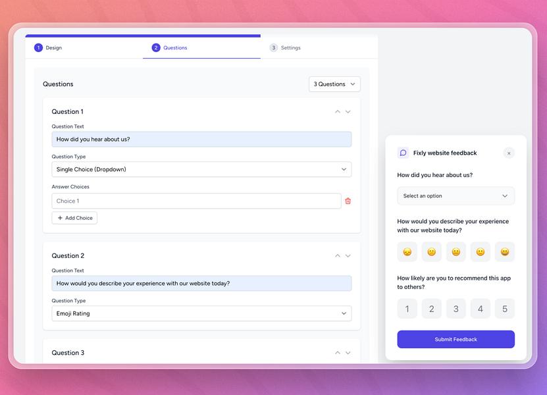Select the neutral face emoji rating
This screenshot has height=395, width=547.
click(456, 251)
